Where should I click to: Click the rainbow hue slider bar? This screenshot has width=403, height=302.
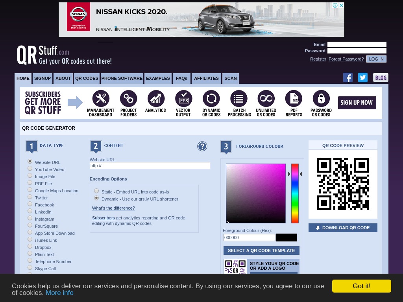coord(295,193)
